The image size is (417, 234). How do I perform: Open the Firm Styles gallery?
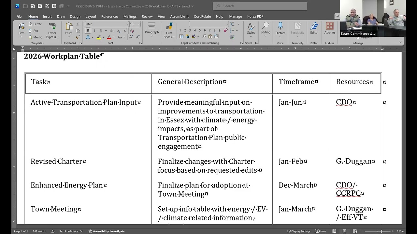pos(169,31)
